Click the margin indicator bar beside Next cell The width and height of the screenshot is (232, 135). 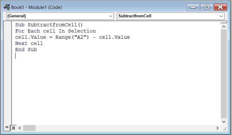pyautogui.click(x=7, y=43)
